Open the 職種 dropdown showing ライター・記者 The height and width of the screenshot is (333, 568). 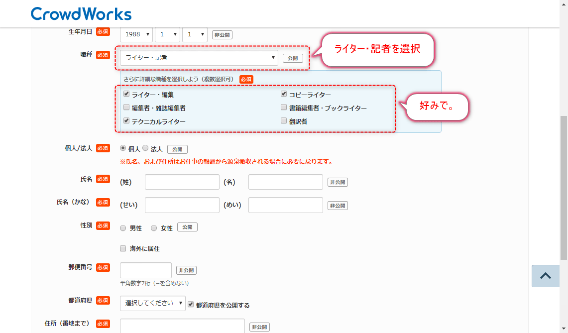(199, 58)
